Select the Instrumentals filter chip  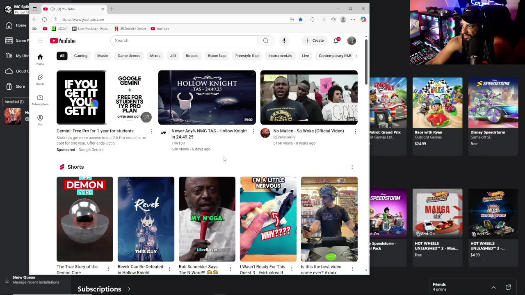[x=280, y=56]
